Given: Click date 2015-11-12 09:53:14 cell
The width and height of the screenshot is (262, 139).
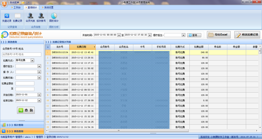Looking at the screenshot, I should click(x=82, y=90).
